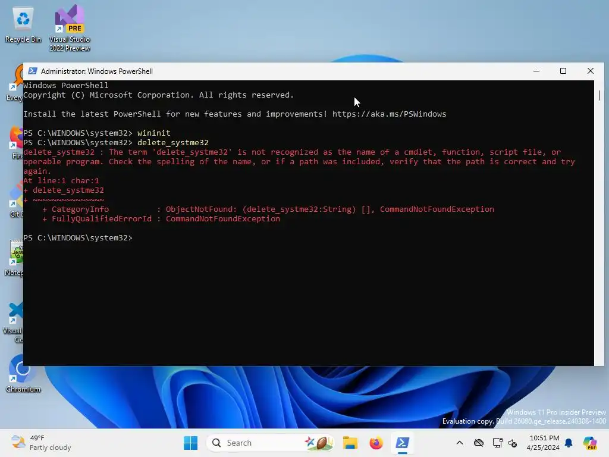The height and width of the screenshot is (457, 609).
Task: Minimize the PowerShell window
Action: [x=536, y=71]
